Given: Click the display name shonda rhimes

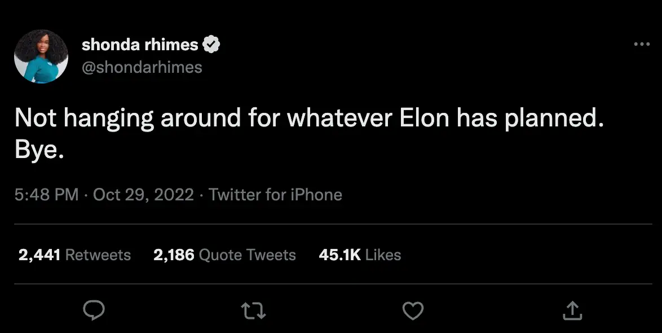Looking at the screenshot, I should point(140,45).
